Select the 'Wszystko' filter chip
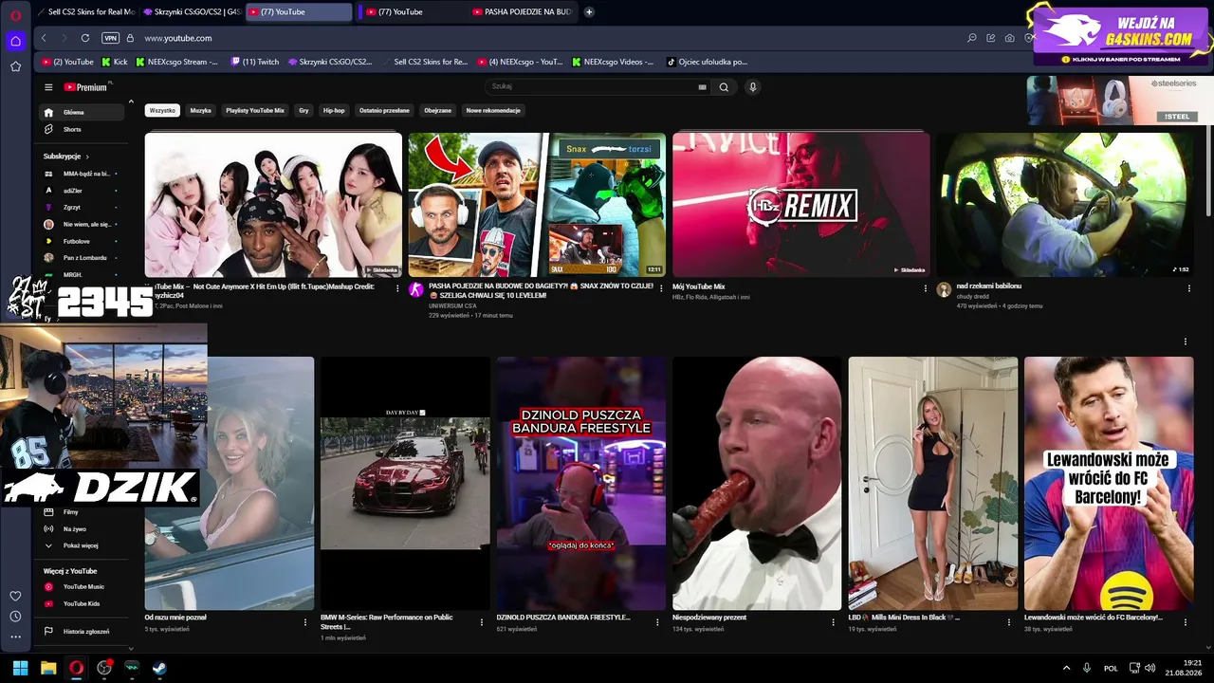The height and width of the screenshot is (683, 1214). pos(162,111)
